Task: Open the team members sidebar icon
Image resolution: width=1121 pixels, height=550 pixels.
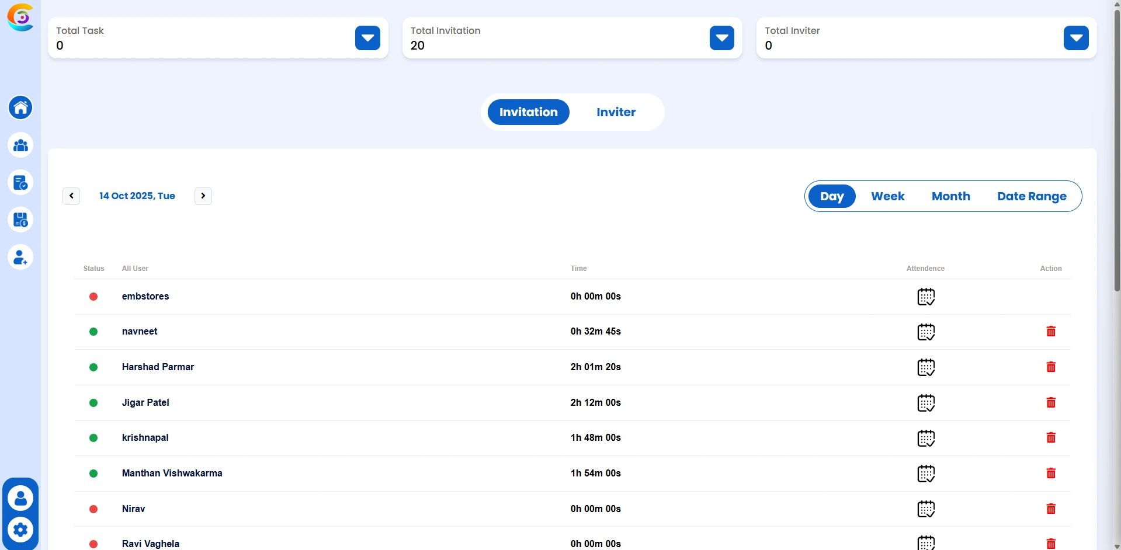Action: [20, 145]
